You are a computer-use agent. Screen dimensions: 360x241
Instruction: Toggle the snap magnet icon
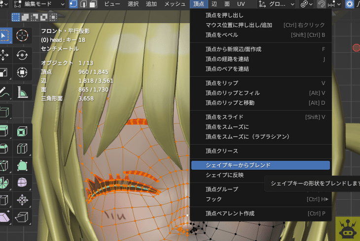pyautogui.click(x=321, y=4)
